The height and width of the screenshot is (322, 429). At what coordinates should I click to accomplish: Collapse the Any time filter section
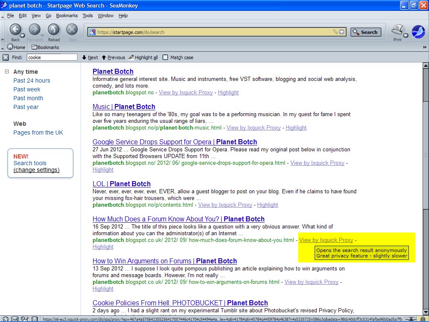[x=7, y=72]
